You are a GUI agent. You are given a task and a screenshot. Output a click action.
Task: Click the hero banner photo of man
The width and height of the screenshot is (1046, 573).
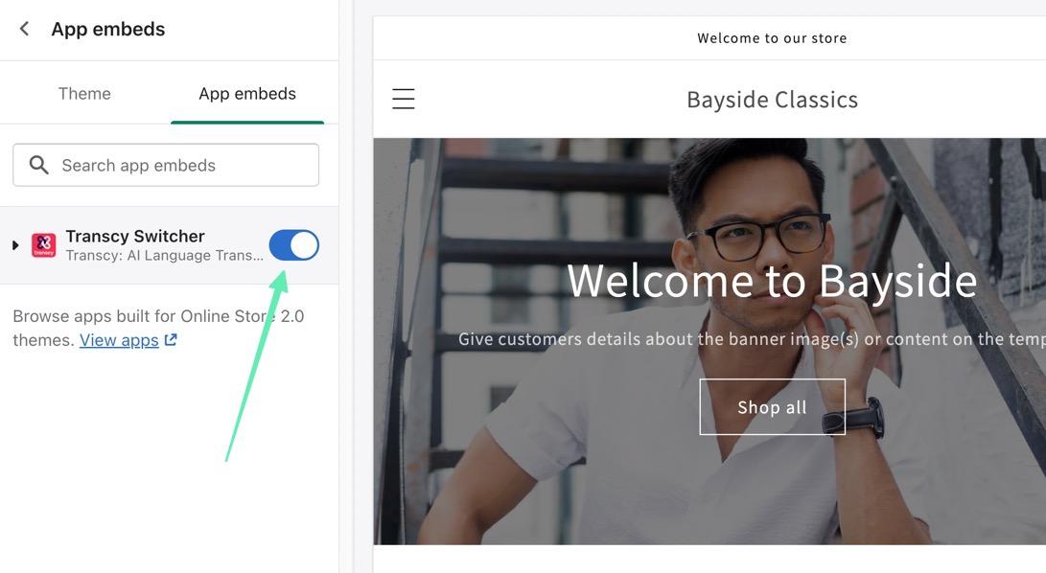point(709,341)
